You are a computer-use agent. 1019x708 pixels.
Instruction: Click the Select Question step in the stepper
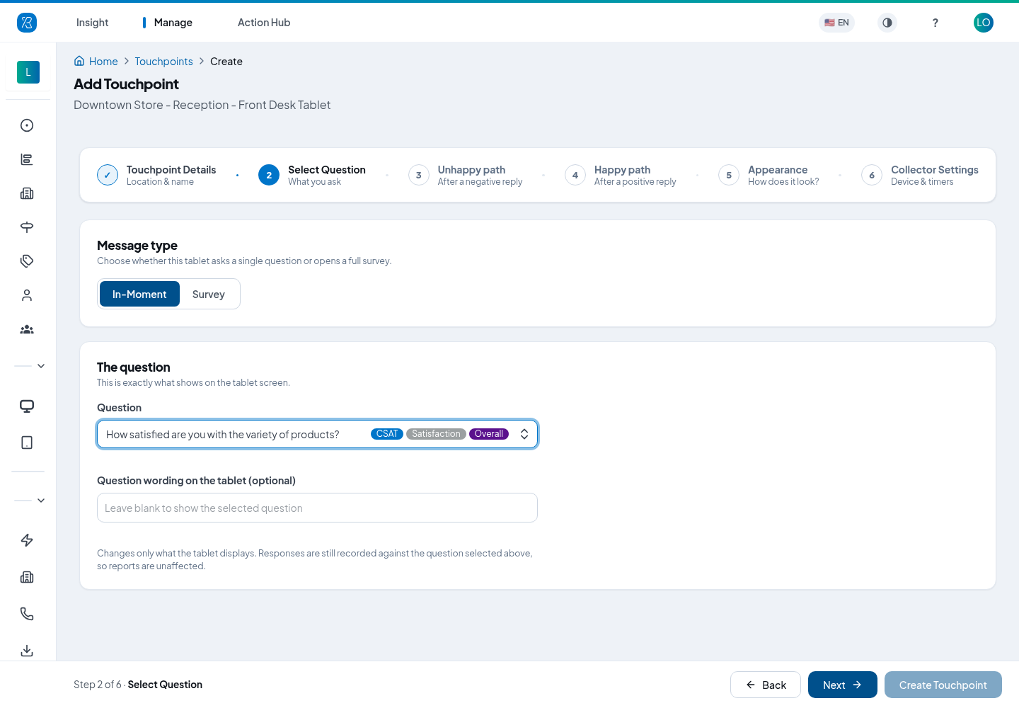point(312,175)
